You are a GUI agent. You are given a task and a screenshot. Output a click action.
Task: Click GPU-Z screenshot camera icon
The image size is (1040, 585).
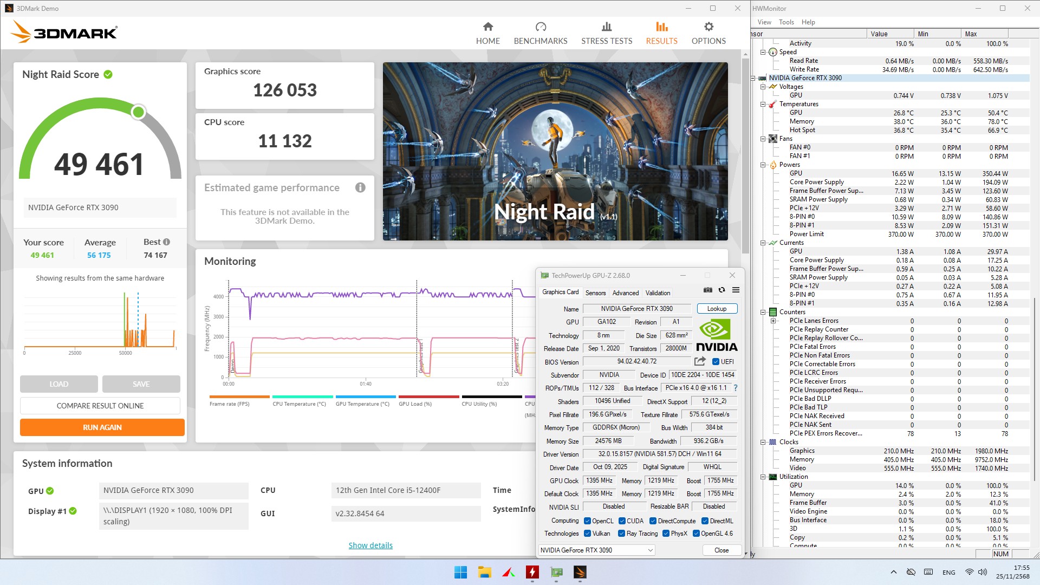click(x=707, y=290)
